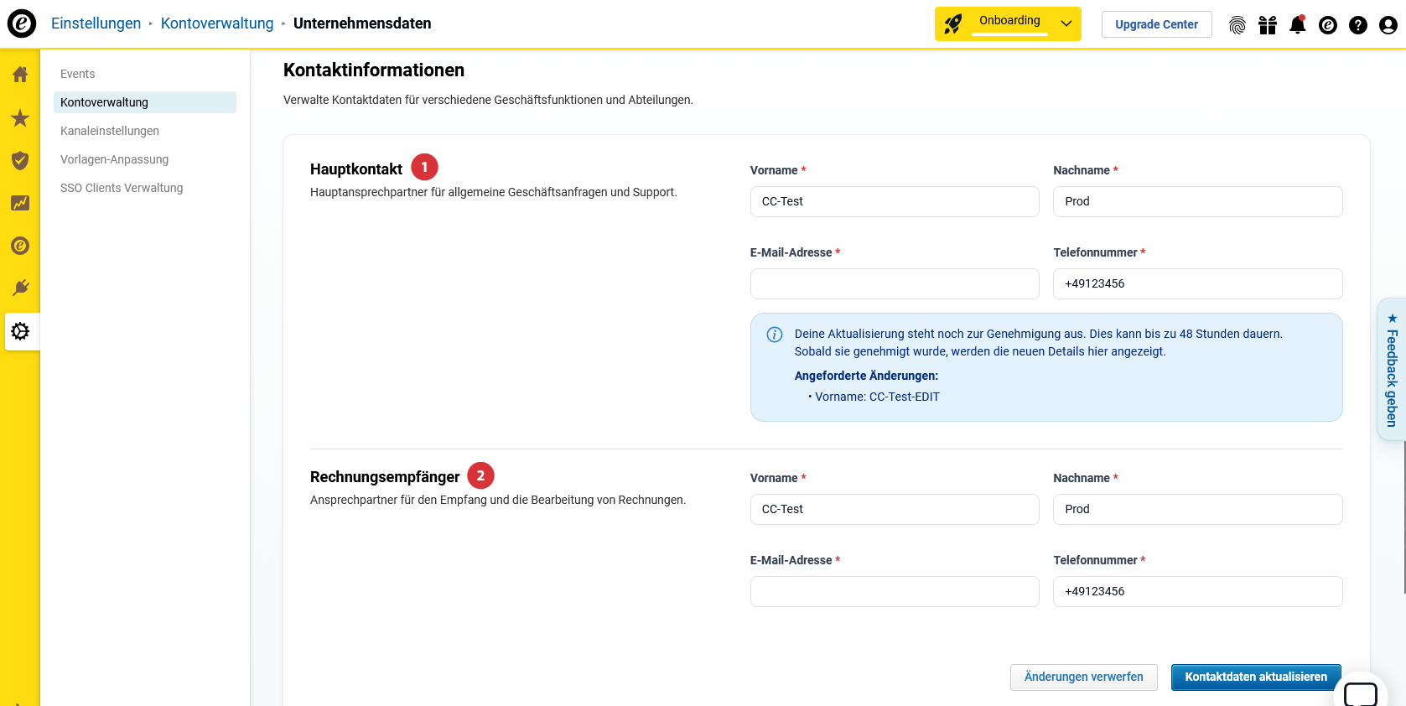
Task: Open the notifications bell icon
Action: [x=1297, y=25]
